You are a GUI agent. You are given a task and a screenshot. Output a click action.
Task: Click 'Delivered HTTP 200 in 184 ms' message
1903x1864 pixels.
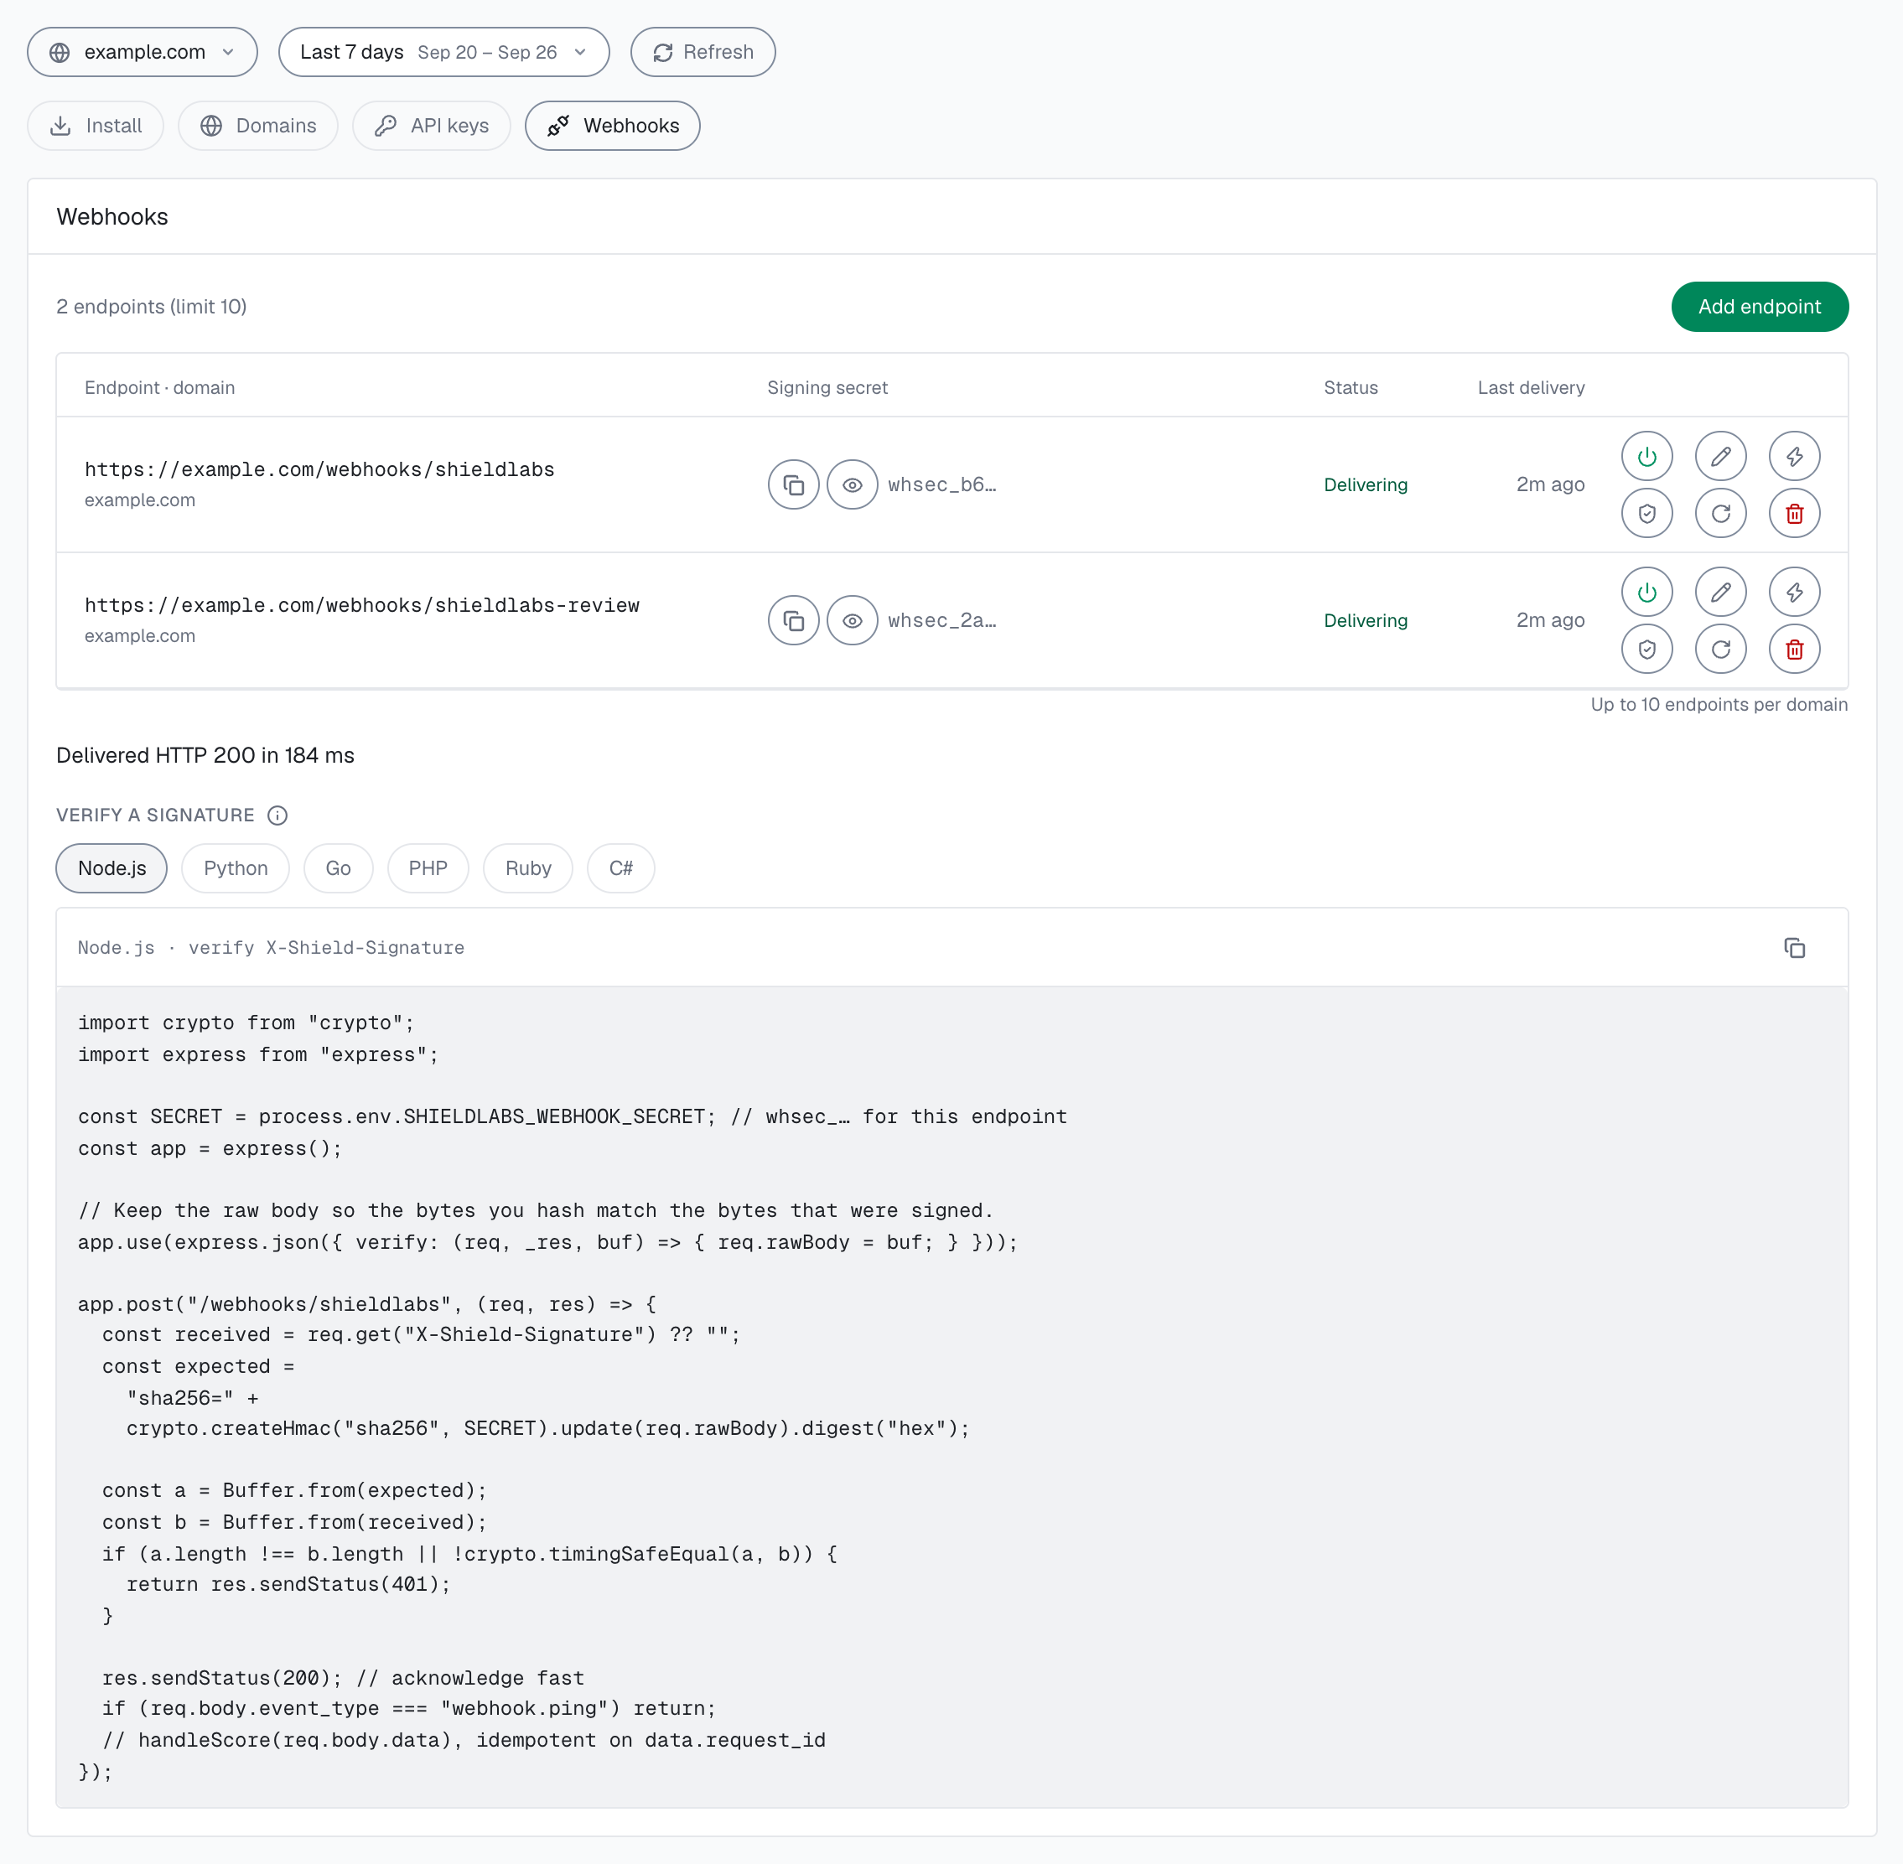[x=205, y=756]
